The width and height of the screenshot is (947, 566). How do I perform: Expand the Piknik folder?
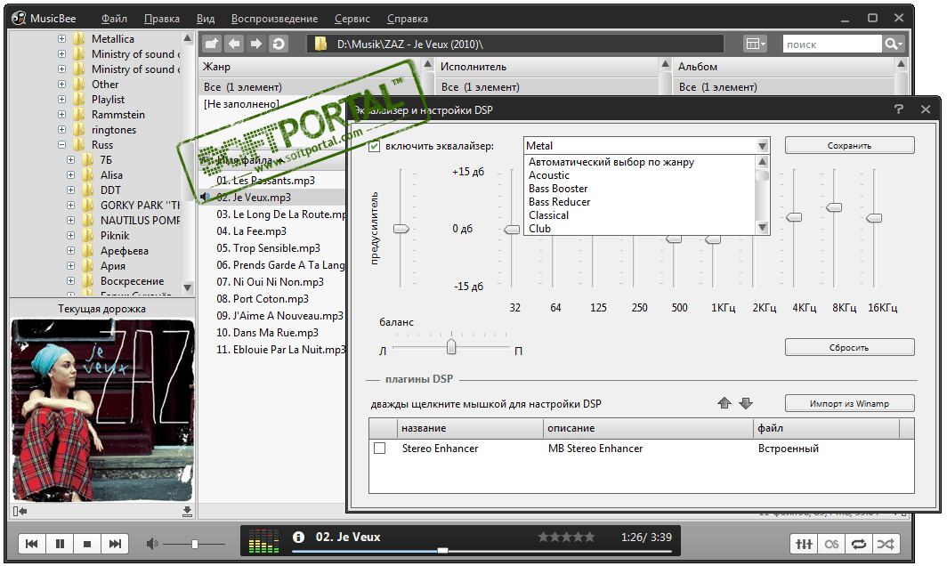coord(70,236)
